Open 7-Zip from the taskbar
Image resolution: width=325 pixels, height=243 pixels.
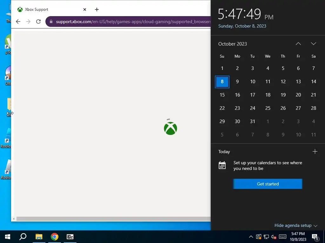[x=70, y=237]
